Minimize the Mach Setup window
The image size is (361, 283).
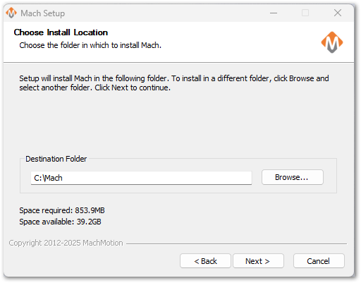point(274,13)
